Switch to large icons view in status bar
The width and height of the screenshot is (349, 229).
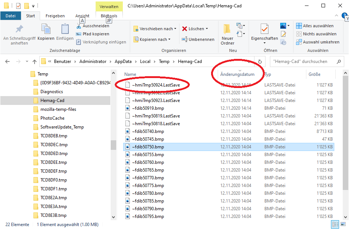[343, 224]
